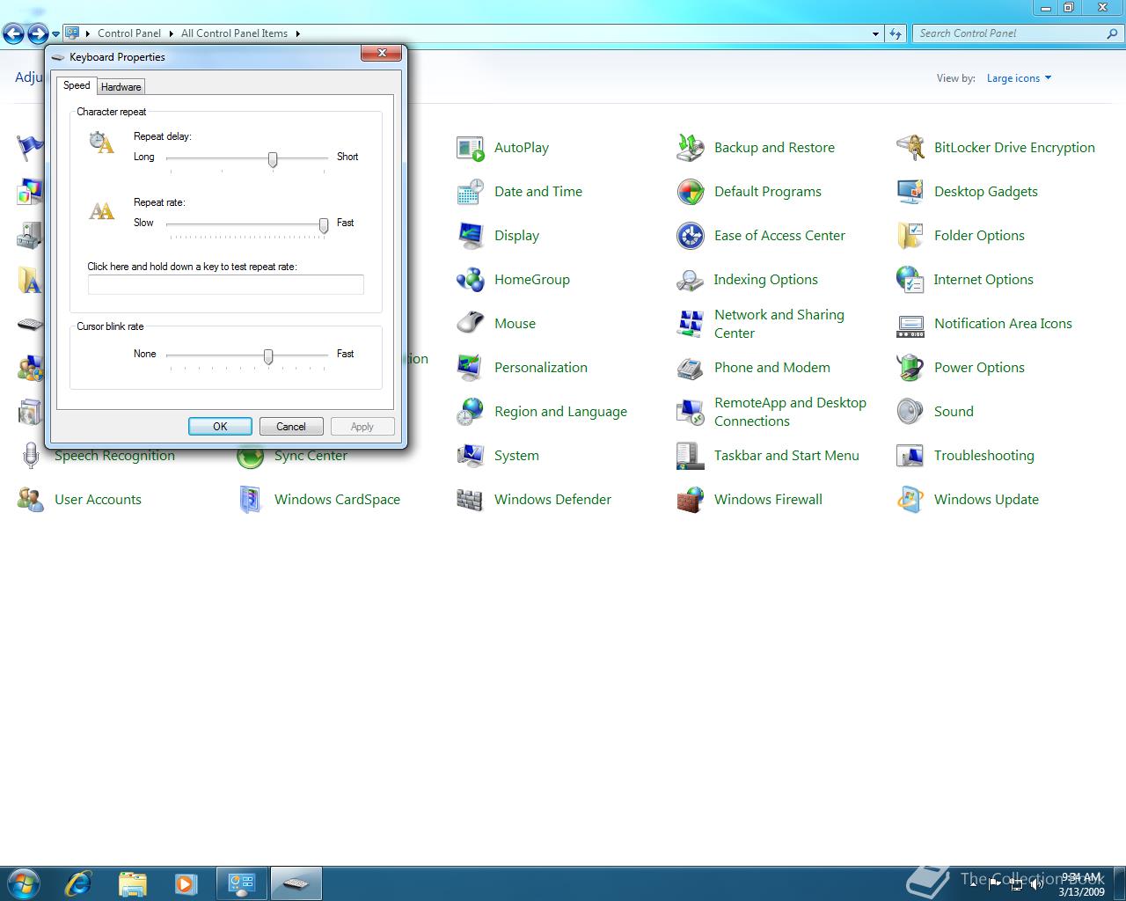This screenshot has height=901, width=1126.
Task: Open the Network and Sharing Center icon
Action: pyautogui.click(x=691, y=324)
